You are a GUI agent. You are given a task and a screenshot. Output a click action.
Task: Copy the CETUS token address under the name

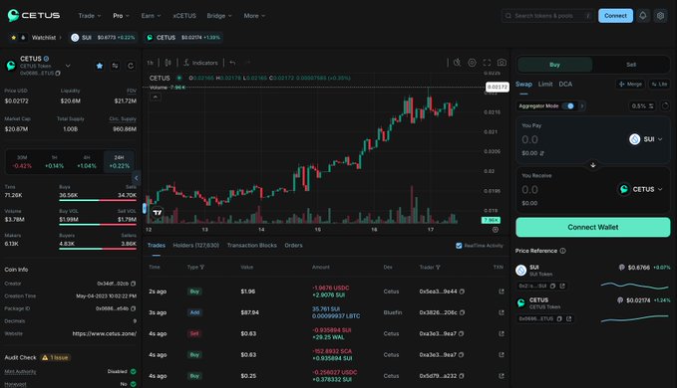tap(58, 74)
